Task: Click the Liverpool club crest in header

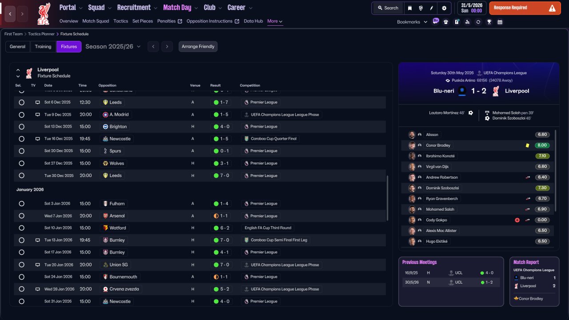Action: pyautogui.click(x=44, y=14)
